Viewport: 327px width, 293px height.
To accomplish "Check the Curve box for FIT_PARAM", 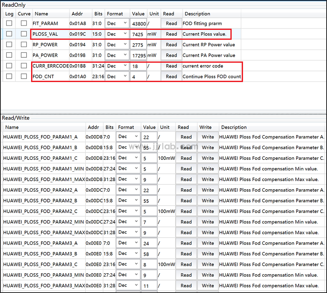I will (x=24, y=23).
